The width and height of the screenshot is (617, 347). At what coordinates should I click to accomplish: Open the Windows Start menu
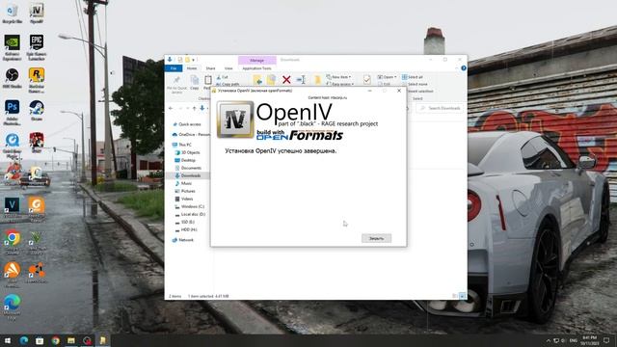8,340
